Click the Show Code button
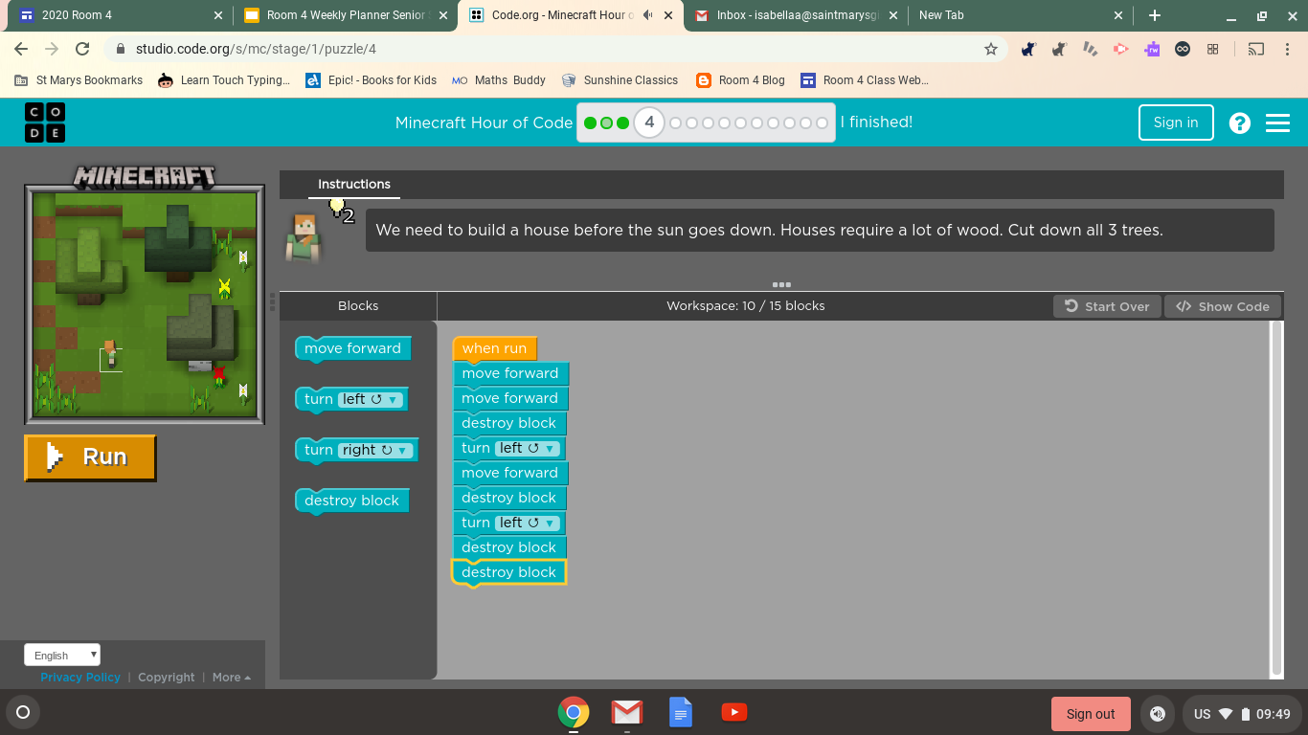 tap(1222, 306)
